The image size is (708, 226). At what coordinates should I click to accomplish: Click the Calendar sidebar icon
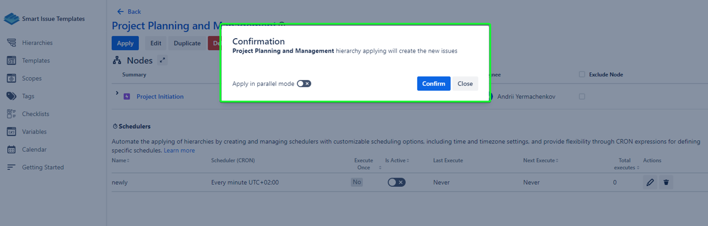point(11,150)
